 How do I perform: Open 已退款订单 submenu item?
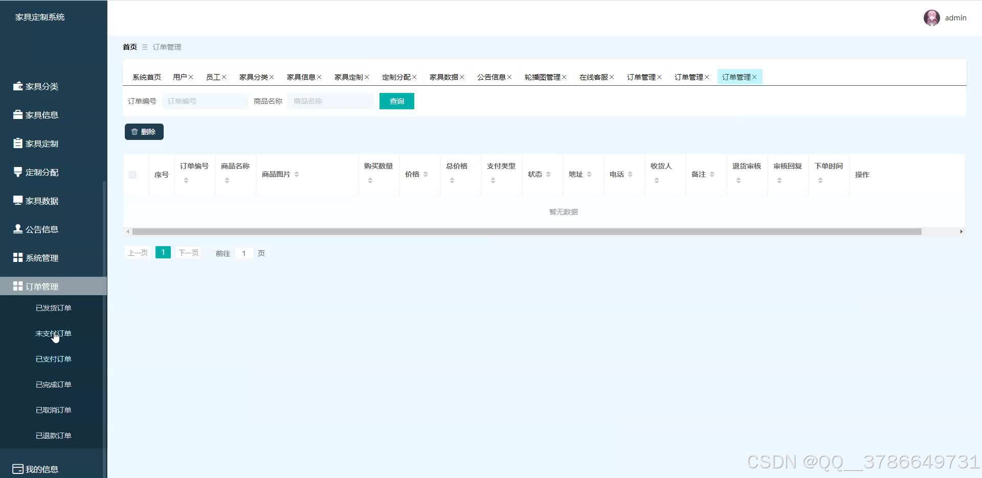(x=53, y=436)
